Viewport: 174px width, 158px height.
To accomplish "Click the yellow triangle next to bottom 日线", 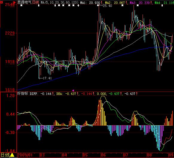I will (x=12, y=155).
